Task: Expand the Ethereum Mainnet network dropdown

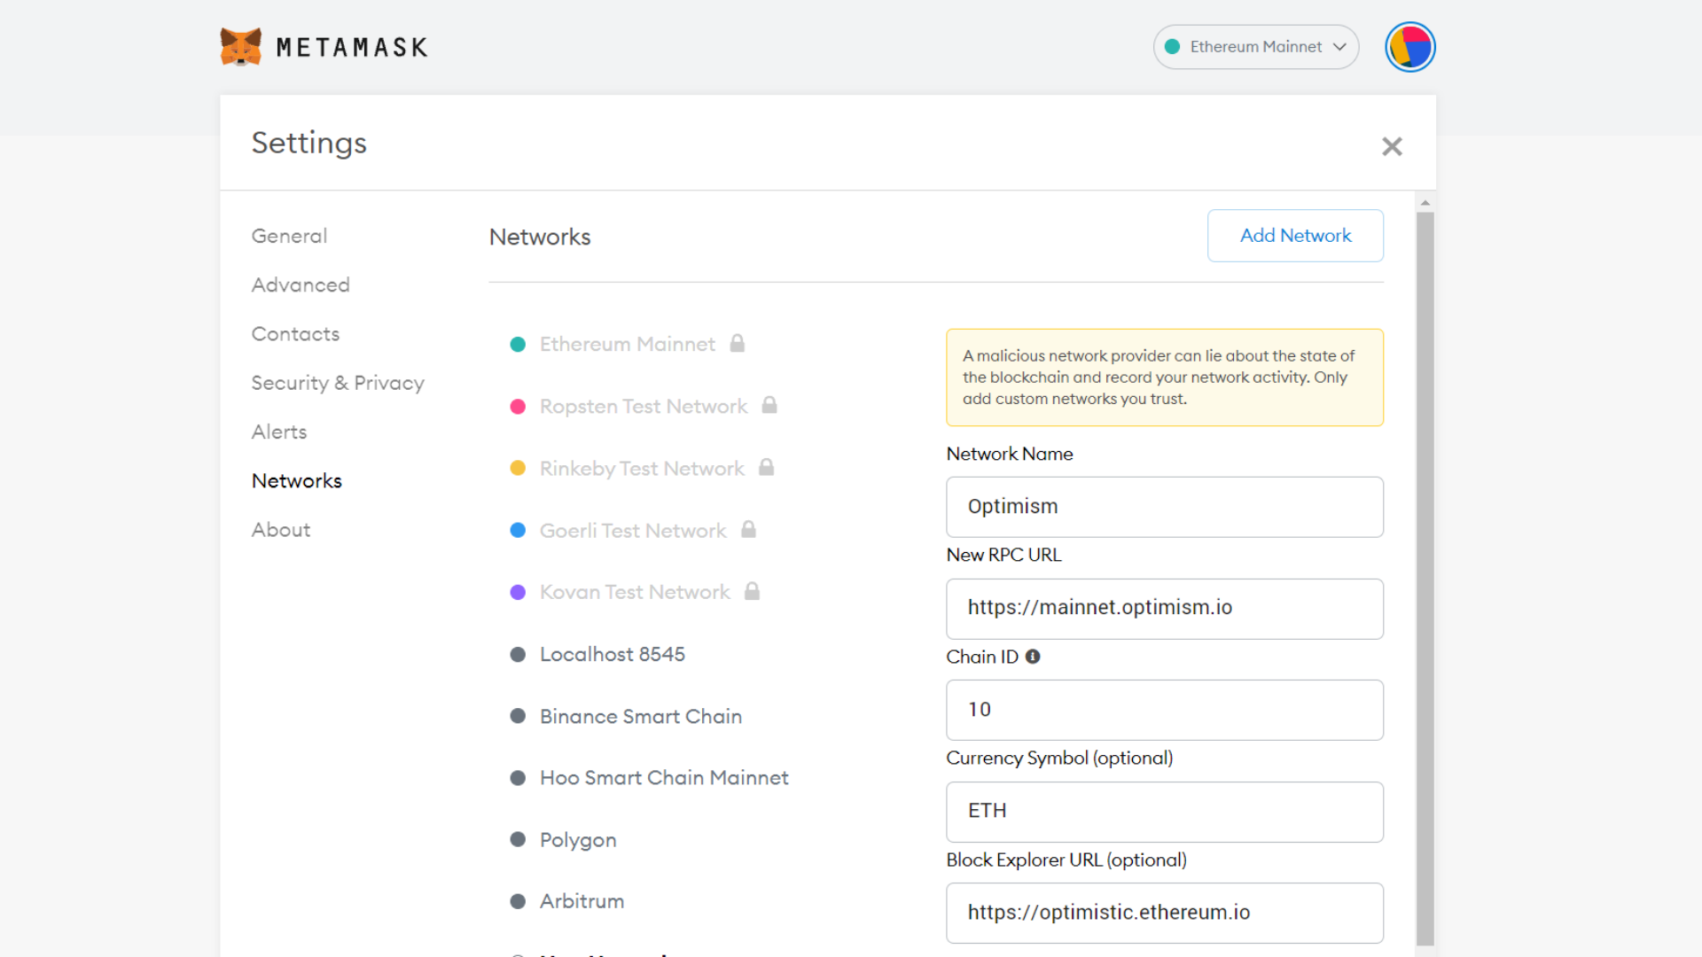Action: 1255,47
